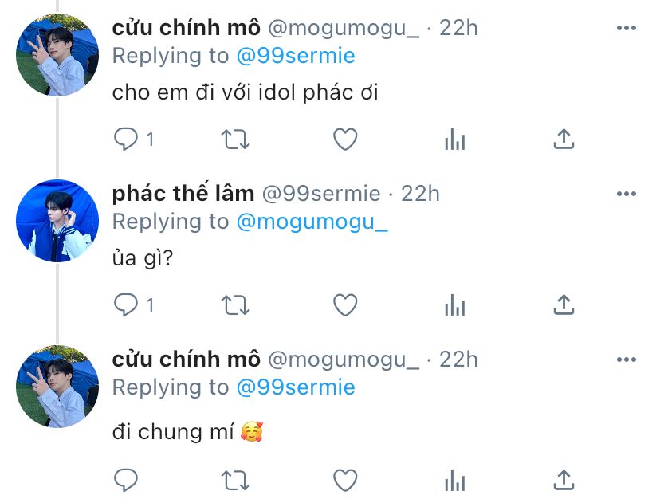Like the 'ủa gì?' tweet
Screen dimensions: 660x503
click(345, 305)
